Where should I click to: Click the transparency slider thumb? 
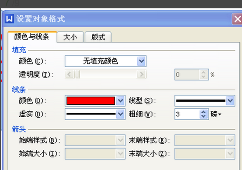77,75
